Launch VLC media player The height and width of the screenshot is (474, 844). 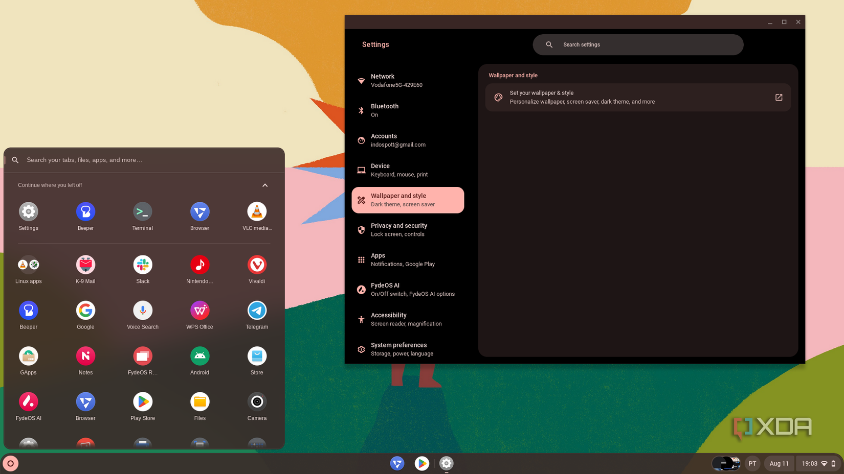point(257,211)
